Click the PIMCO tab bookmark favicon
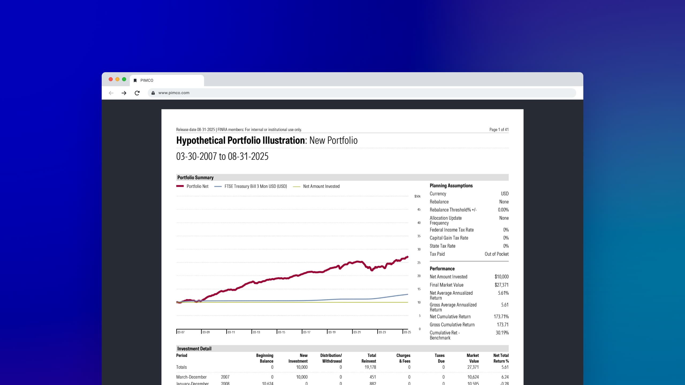The width and height of the screenshot is (685, 385). pos(135,80)
